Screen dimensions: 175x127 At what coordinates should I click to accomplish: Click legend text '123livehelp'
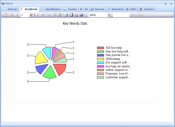click(x=113, y=59)
